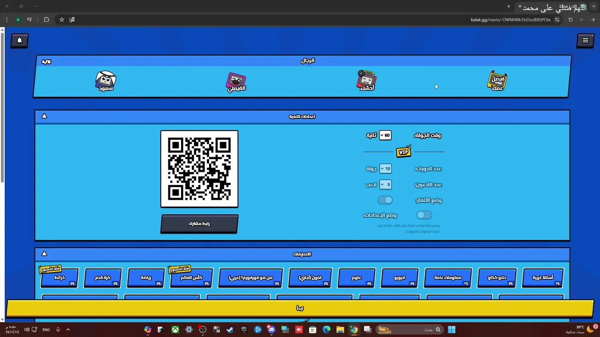Select the لبوبو category

point(399,278)
